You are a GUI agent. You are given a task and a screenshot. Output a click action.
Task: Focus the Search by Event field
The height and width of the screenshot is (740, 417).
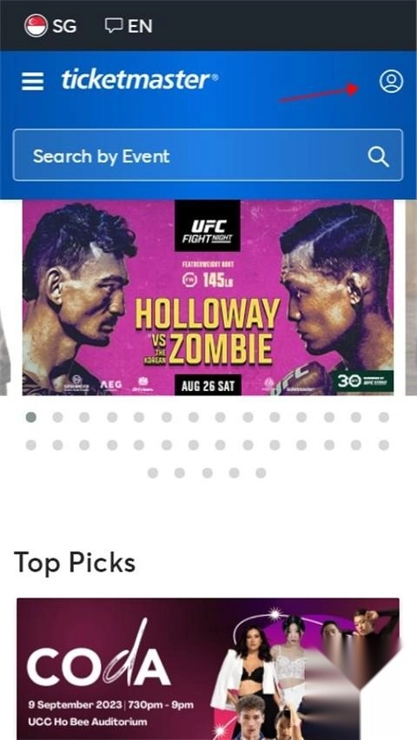pos(208,155)
